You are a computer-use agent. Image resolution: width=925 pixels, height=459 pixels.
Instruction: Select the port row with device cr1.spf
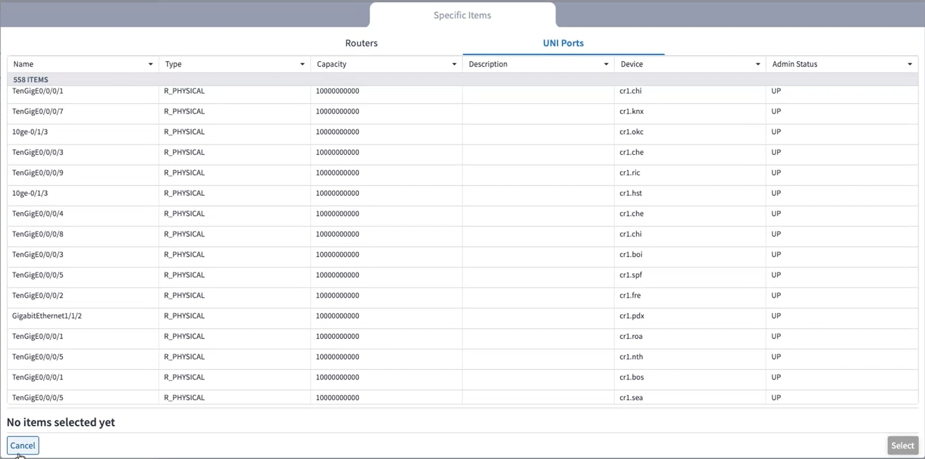click(x=462, y=275)
